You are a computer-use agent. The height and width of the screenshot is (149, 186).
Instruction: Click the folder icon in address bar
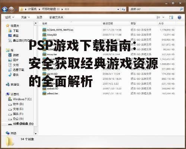pyautogui.click(x=22, y=9)
